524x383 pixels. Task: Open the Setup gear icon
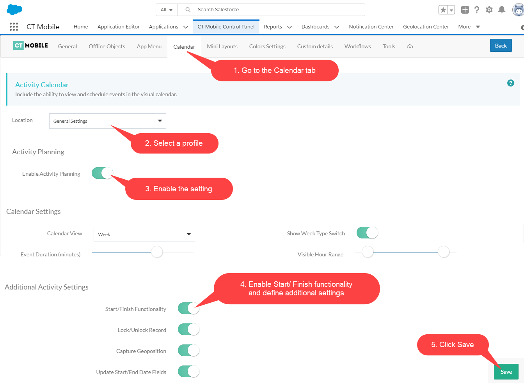[x=489, y=10]
